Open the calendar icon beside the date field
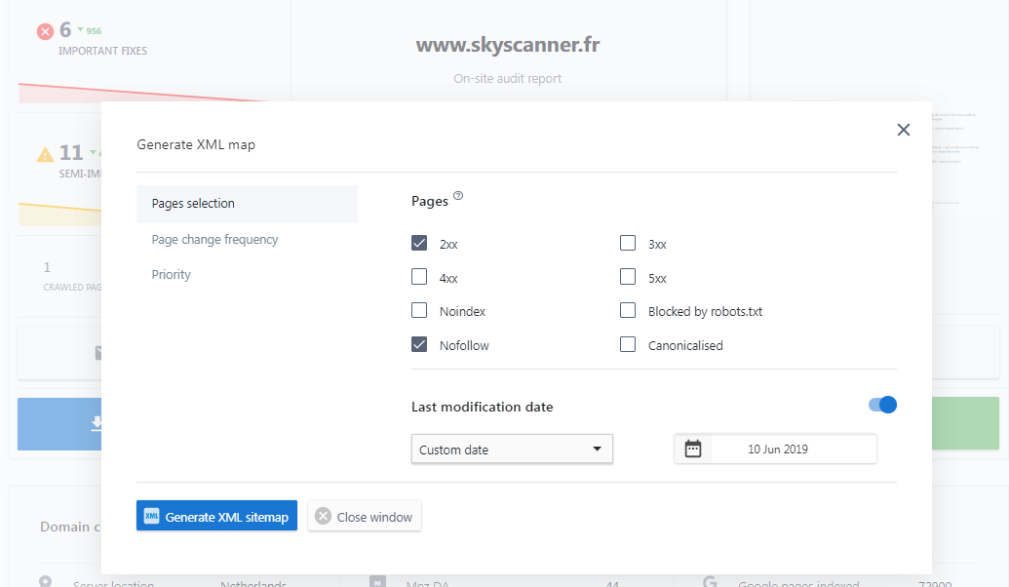 (692, 449)
